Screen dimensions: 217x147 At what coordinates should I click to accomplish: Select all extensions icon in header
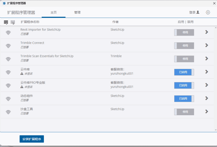click(x=6, y=22)
